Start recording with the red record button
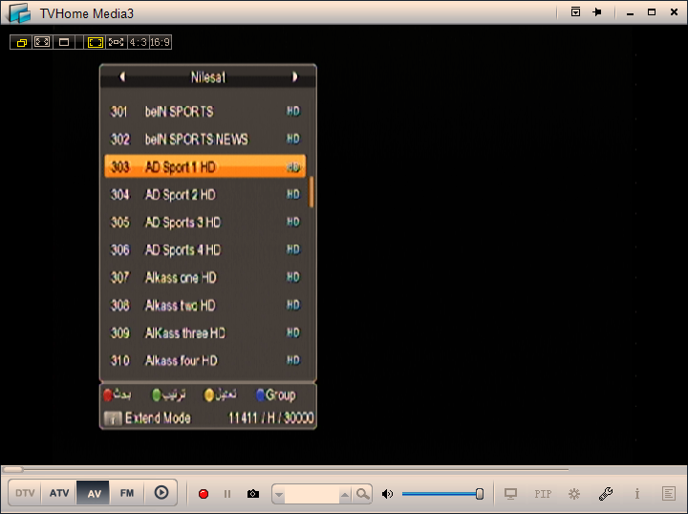This screenshot has height=514, width=688. coord(204,494)
